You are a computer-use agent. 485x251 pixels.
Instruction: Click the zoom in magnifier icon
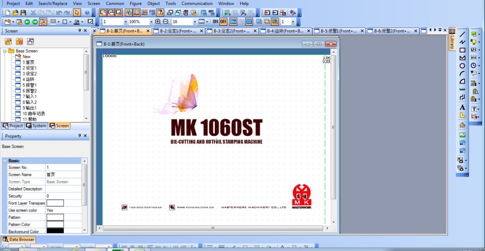pyautogui.click(x=158, y=22)
